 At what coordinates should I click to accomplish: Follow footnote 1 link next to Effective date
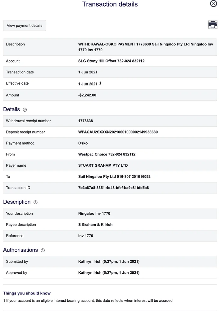[x=100, y=83]
